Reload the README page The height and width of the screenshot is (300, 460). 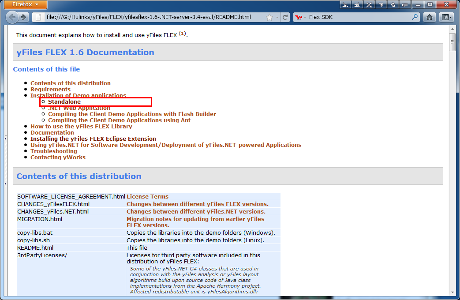[285, 17]
